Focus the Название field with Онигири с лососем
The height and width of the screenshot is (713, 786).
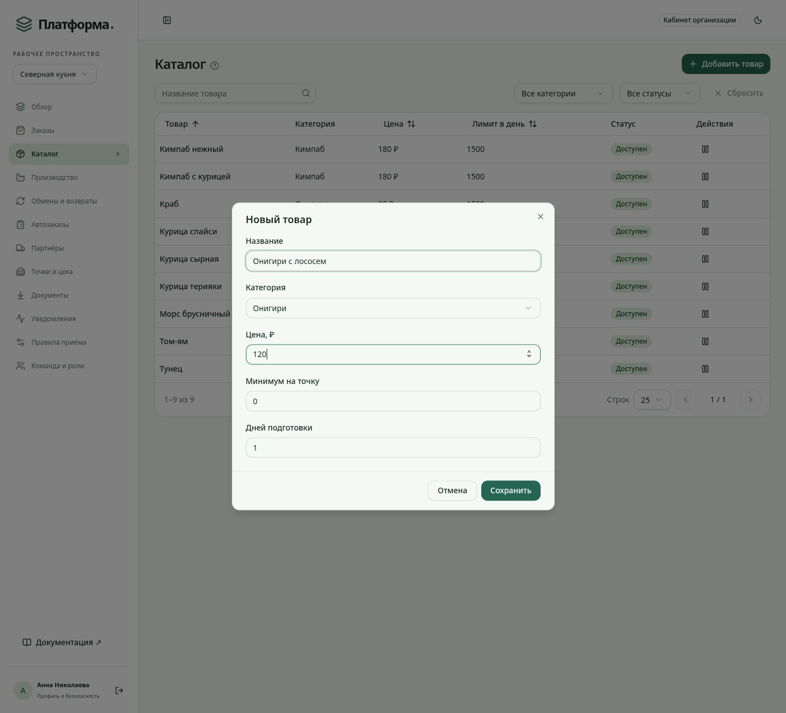point(393,261)
